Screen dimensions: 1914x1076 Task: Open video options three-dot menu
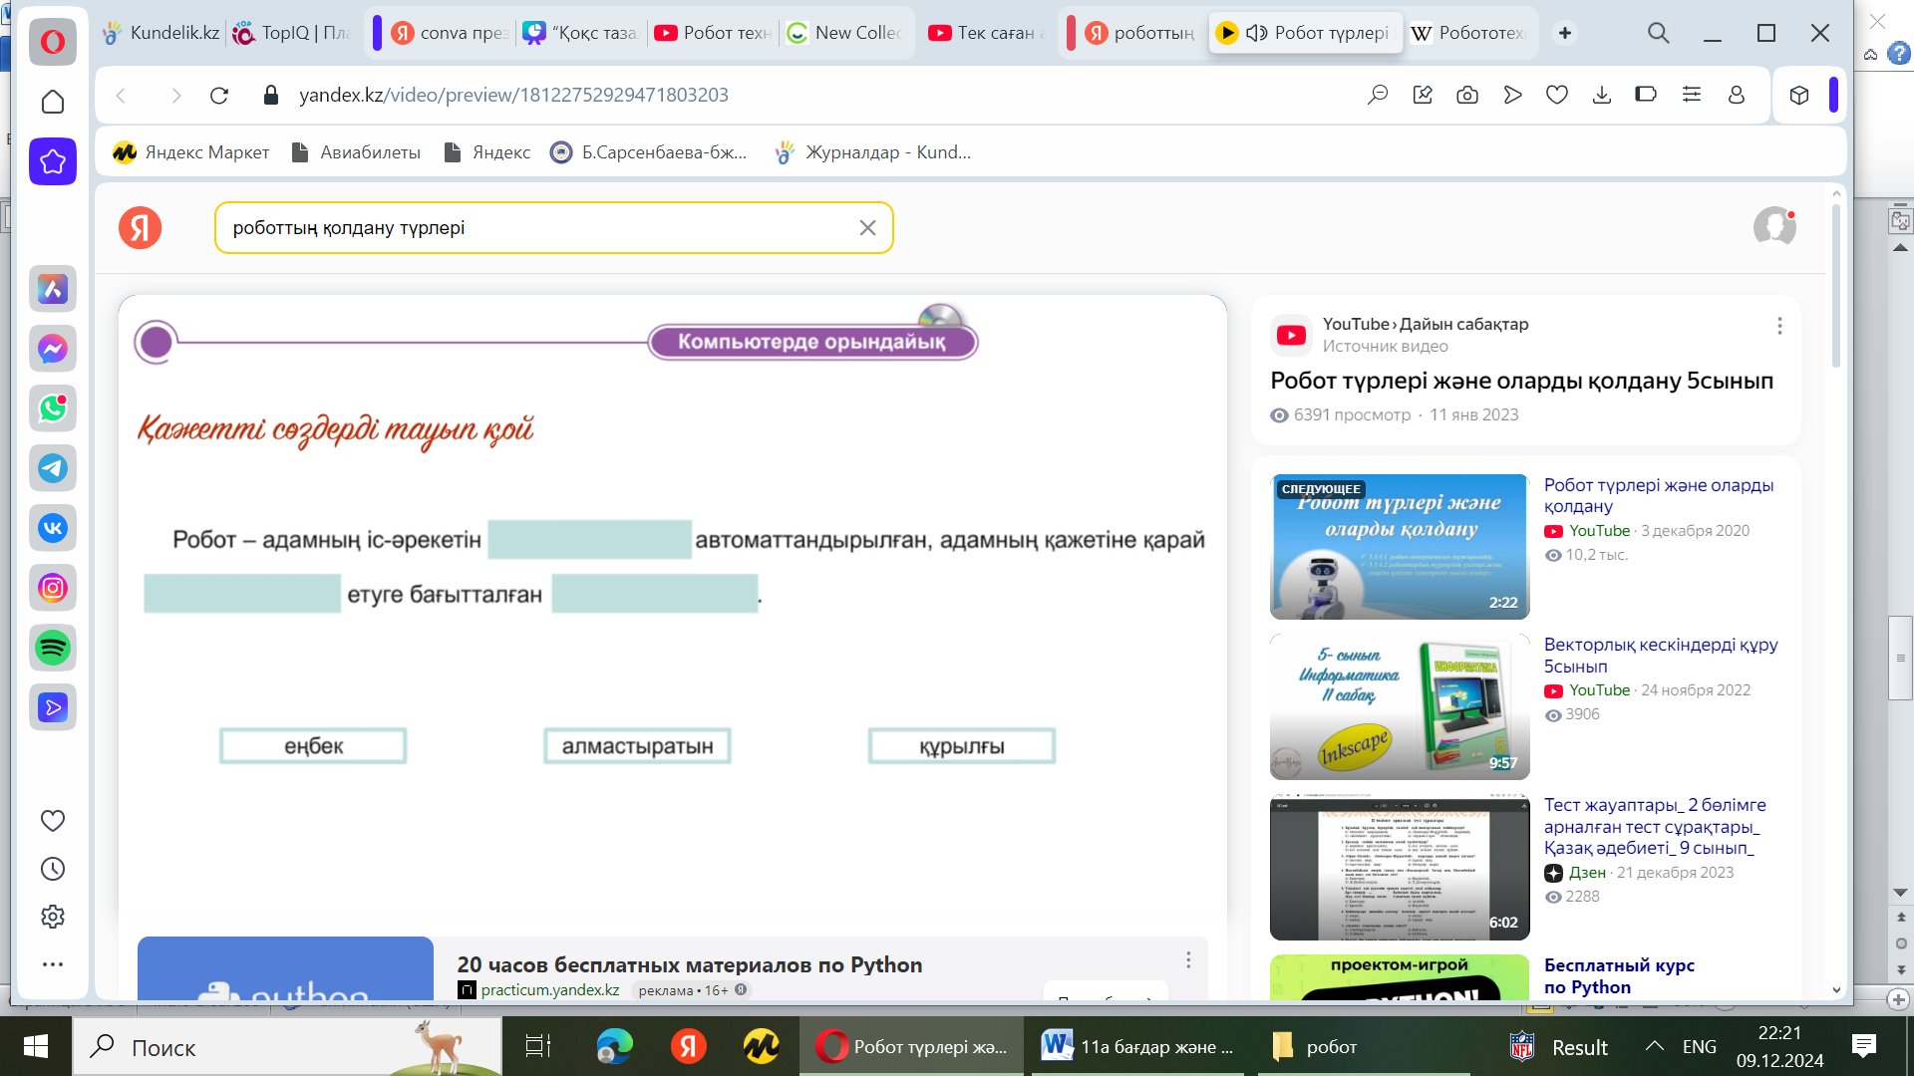(x=1779, y=326)
